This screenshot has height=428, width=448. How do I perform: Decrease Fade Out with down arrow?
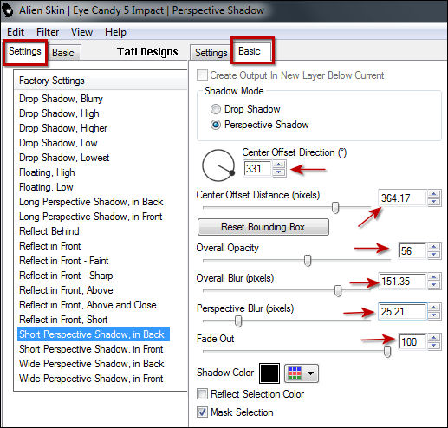(x=433, y=346)
